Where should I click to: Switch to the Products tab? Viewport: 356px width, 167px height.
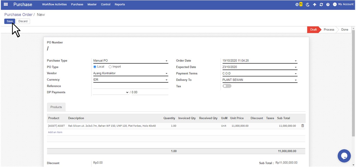click(56, 107)
